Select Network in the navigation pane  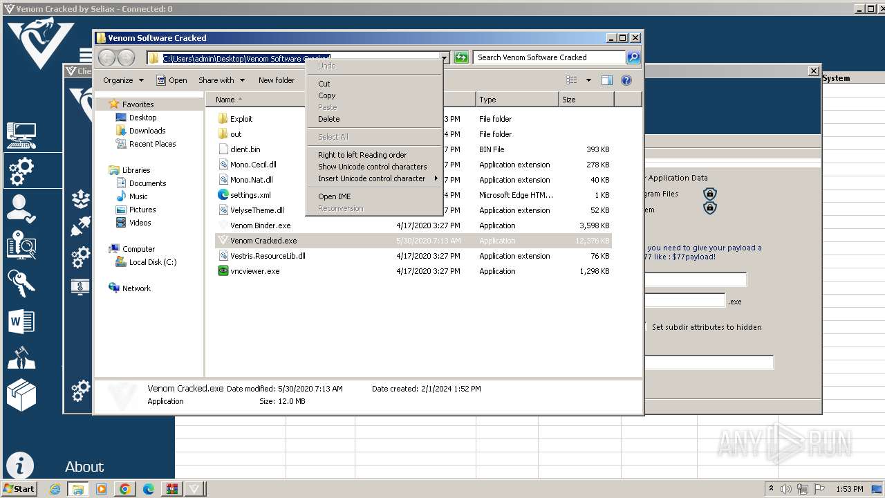click(x=136, y=288)
